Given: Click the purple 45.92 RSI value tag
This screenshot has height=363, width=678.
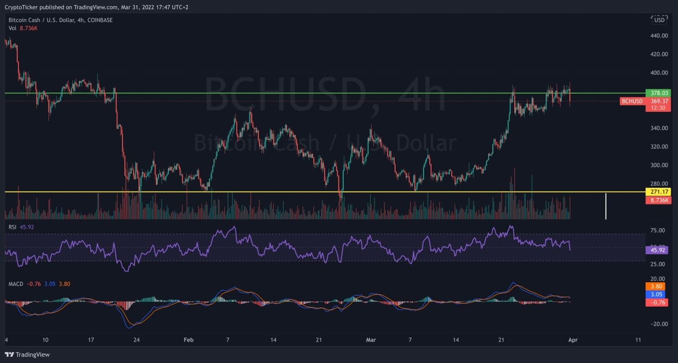Looking at the screenshot, I should click(x=657, y=250).
